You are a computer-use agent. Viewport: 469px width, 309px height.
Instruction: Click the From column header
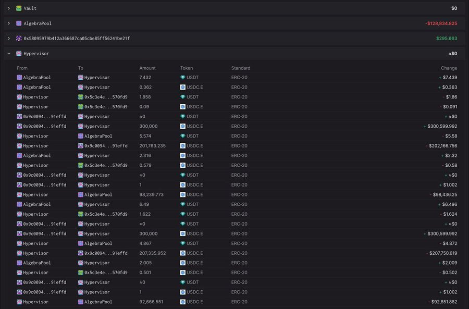tap(22, 68)
